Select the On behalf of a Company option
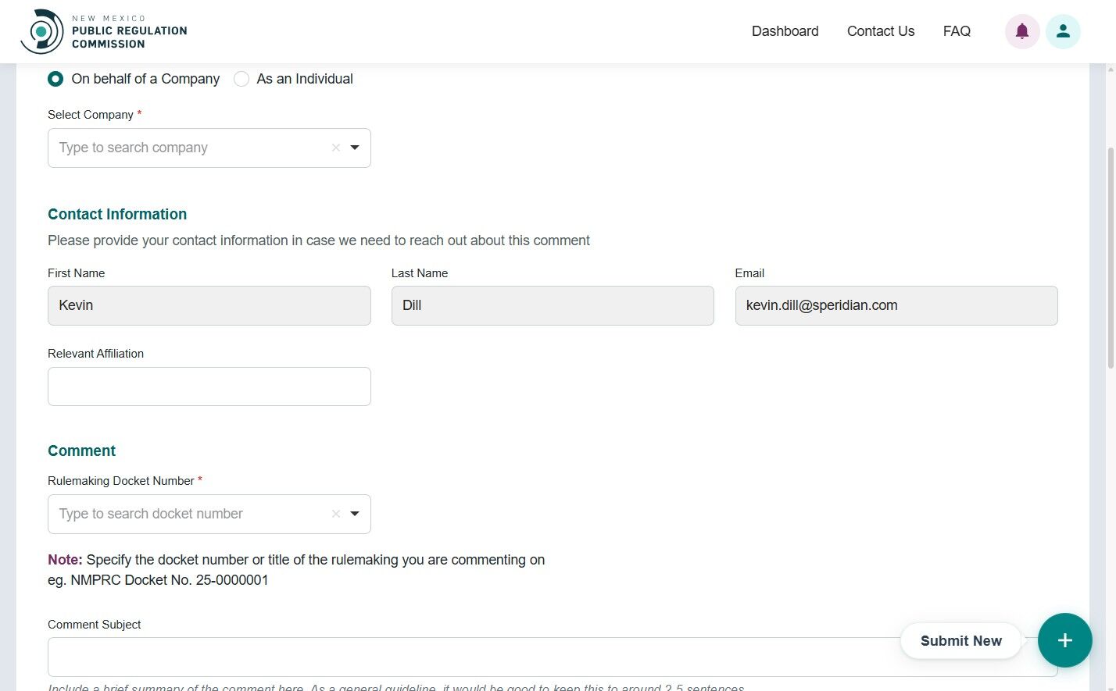This screenshot has width=1116, height=691. coord(55,79)
